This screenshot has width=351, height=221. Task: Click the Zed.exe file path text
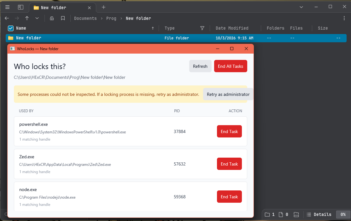[65, 165]
